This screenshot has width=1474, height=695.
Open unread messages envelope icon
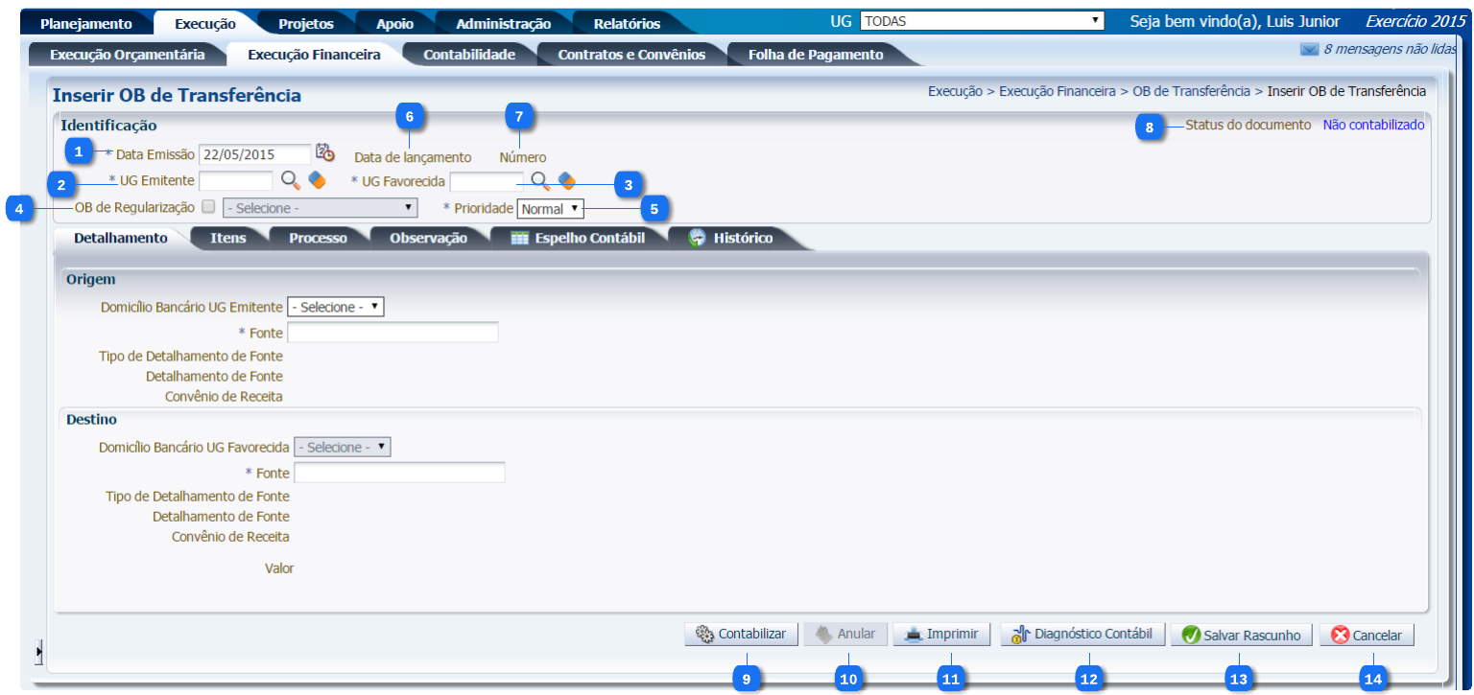1309,50
